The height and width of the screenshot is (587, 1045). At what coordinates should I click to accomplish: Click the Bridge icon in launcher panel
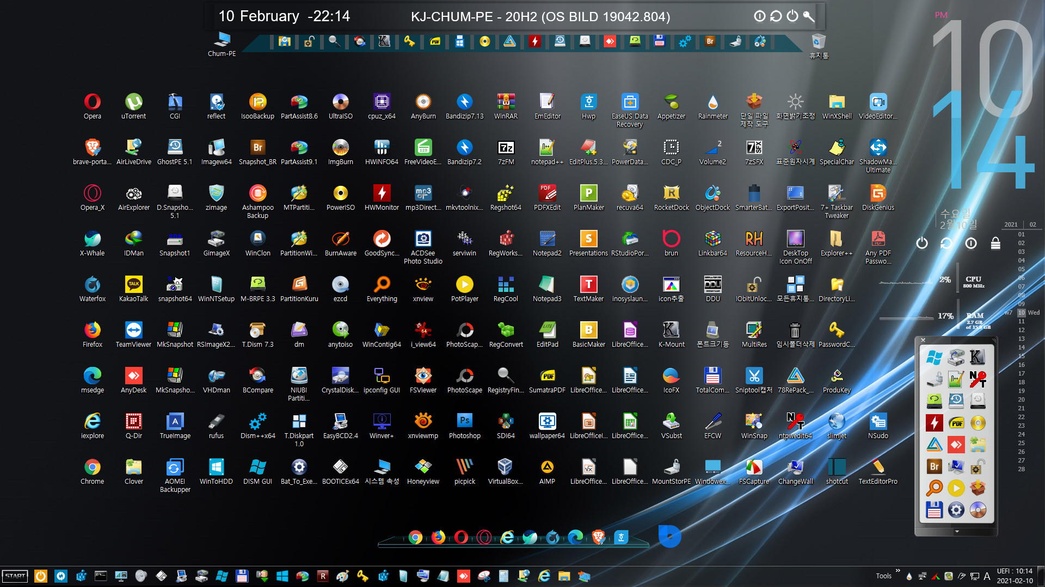tap(935, 466)
